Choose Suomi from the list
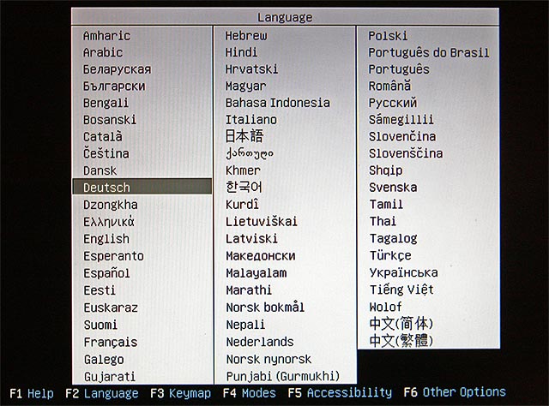The height and width of the screenshot is (406, 549). 101,325
